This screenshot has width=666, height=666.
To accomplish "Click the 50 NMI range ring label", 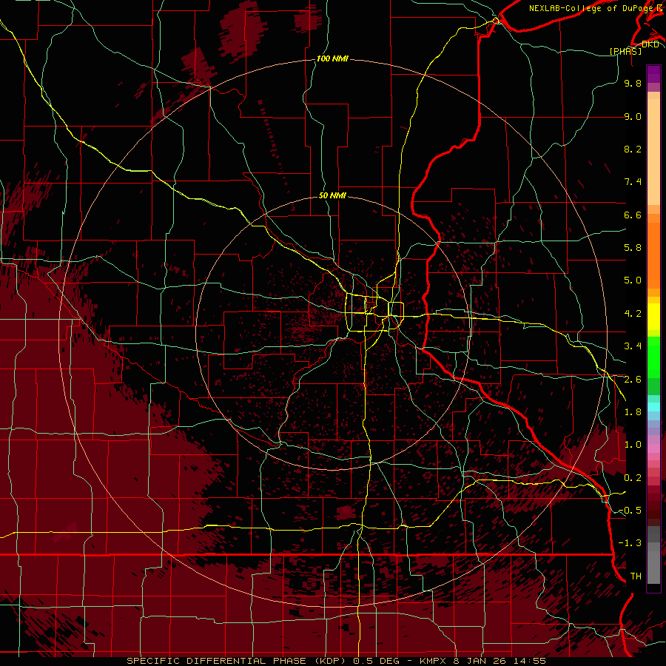I will [332, 195].
